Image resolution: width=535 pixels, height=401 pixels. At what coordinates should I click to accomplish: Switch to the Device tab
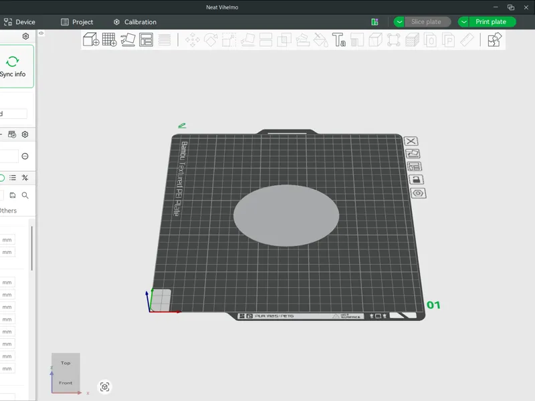pos(19,22)
